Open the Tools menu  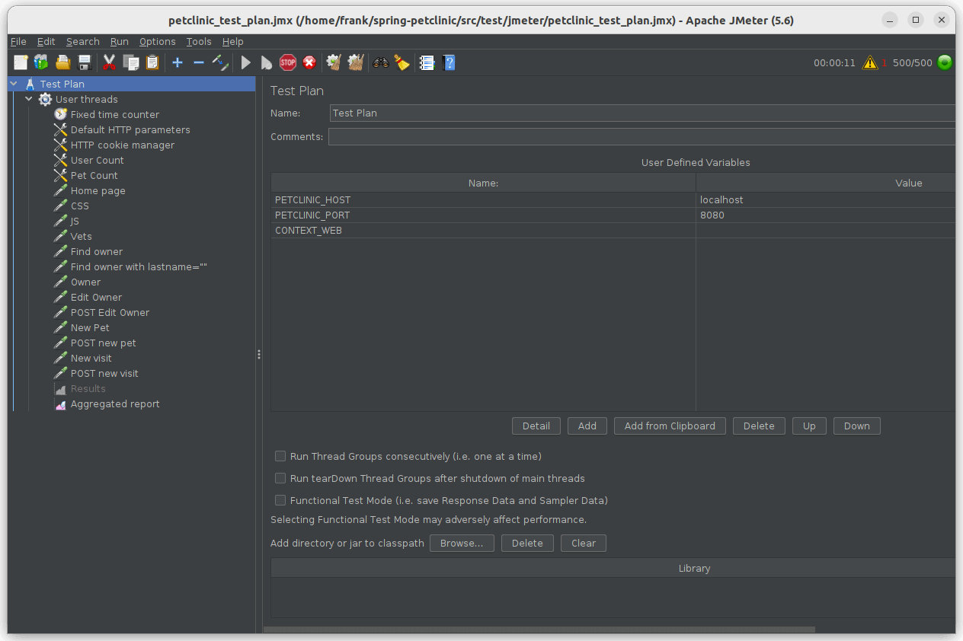coord(199,42)
